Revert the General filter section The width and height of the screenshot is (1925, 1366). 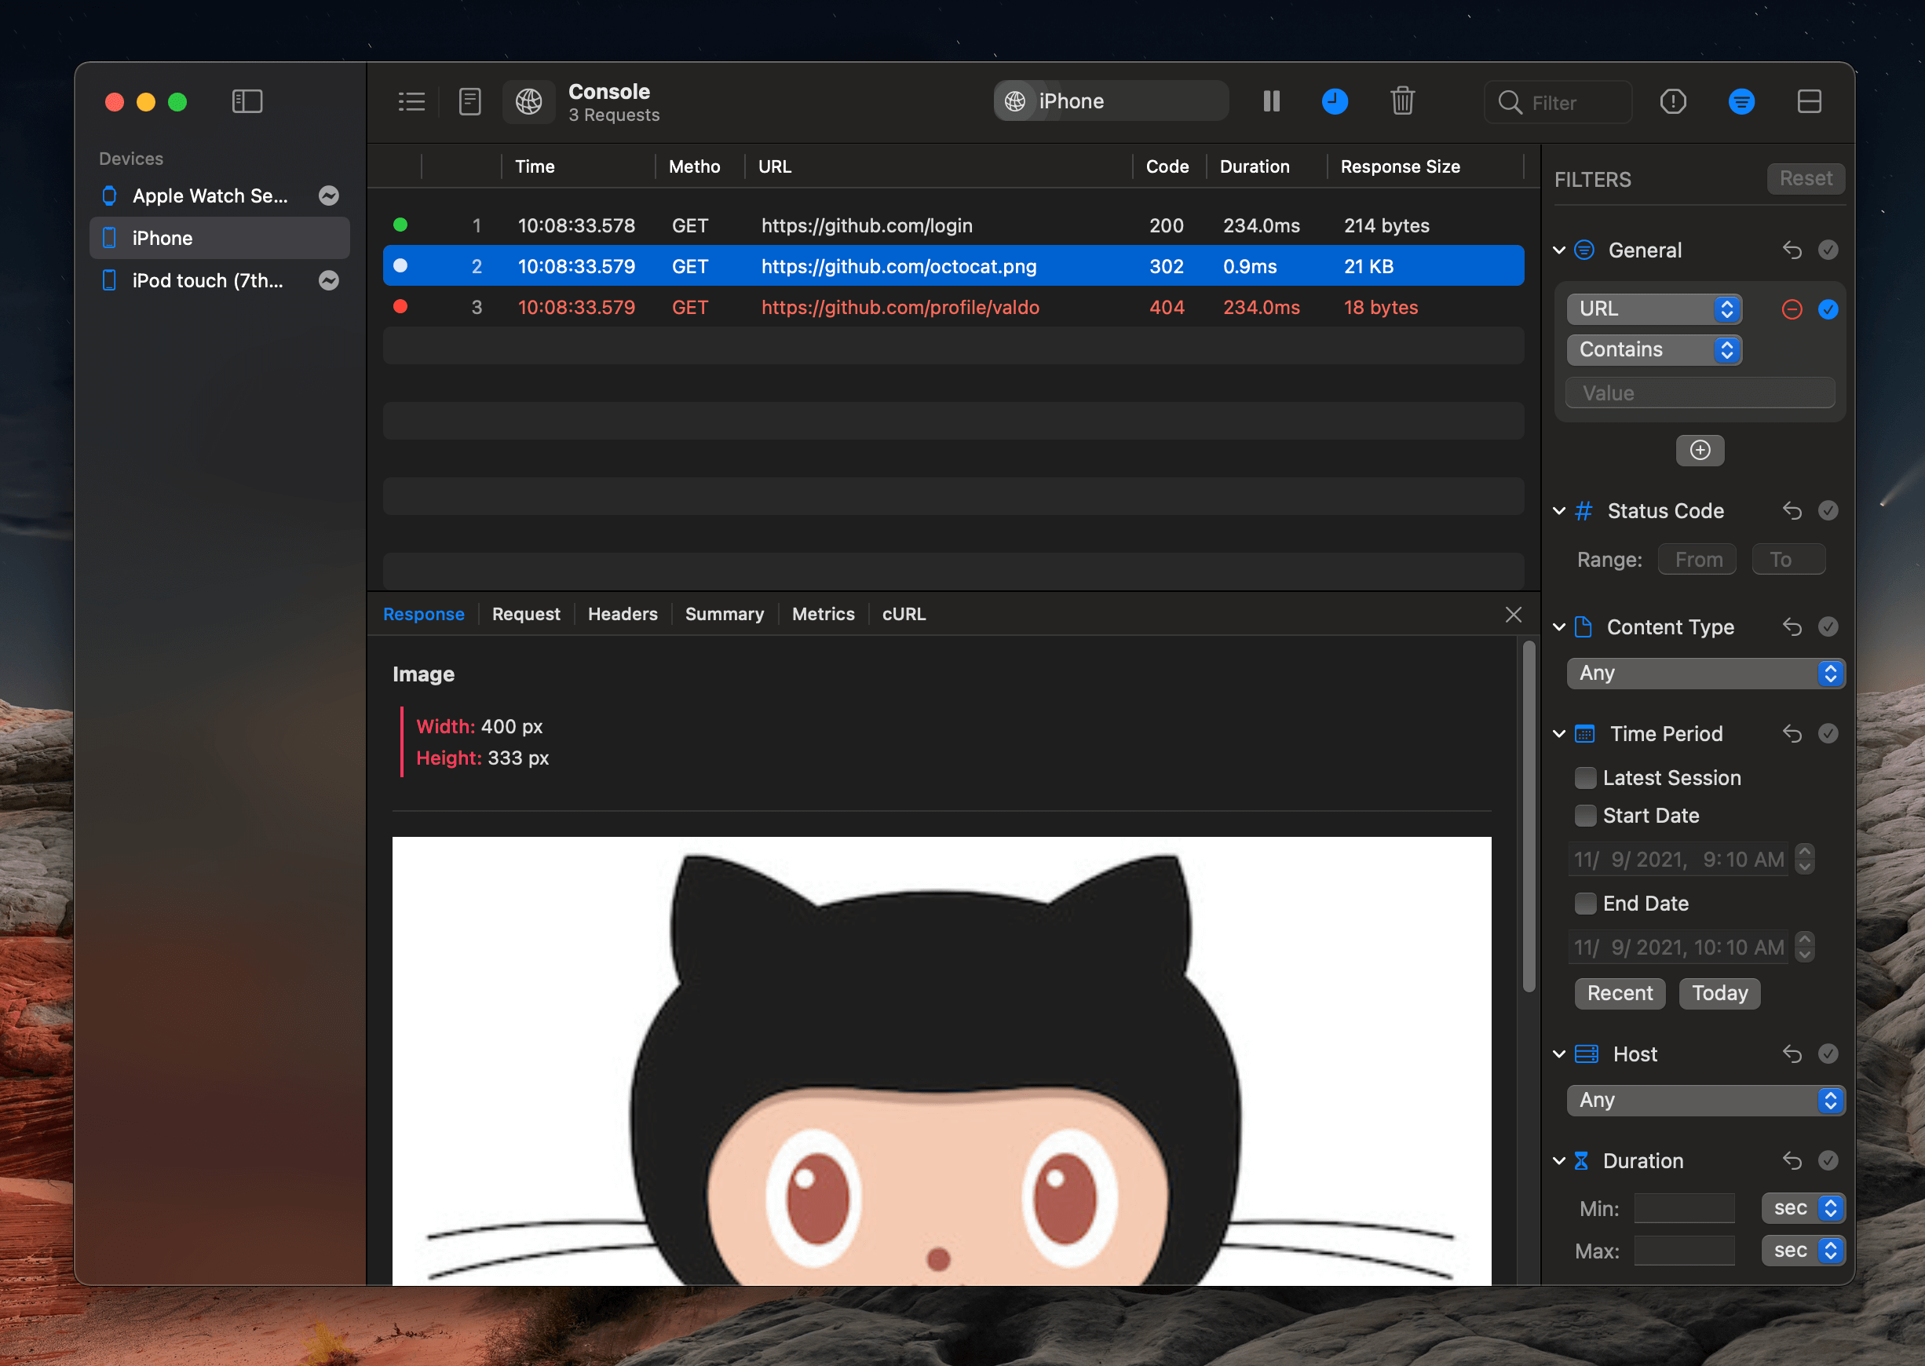pos(1792,250)
